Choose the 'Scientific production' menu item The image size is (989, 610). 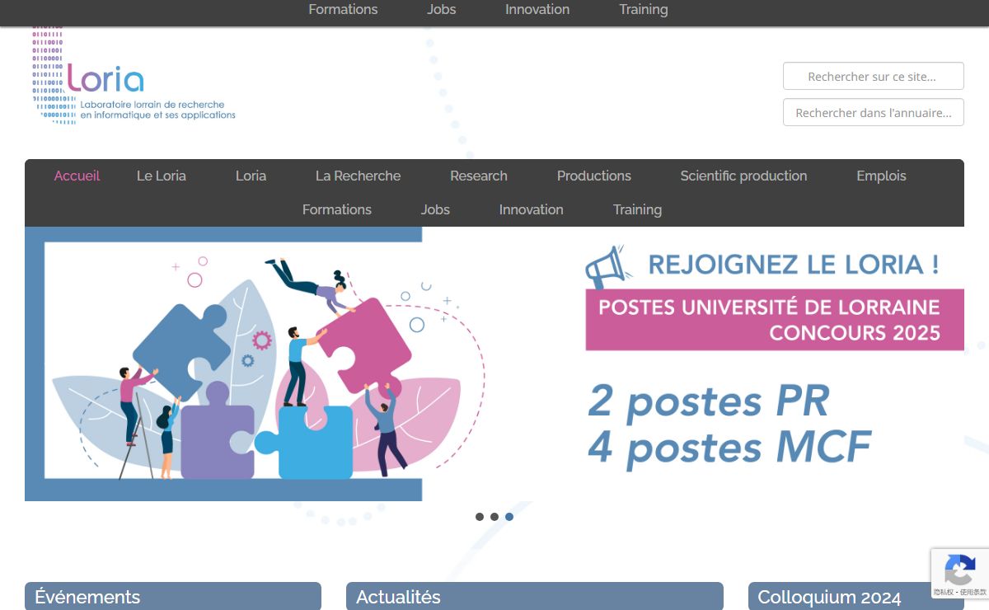coord(743,176)
